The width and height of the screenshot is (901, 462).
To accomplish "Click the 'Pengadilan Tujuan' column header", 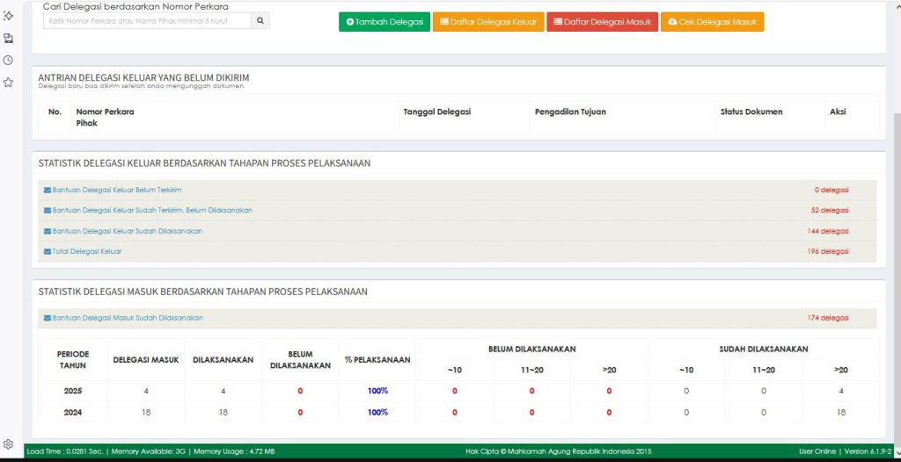I will coord(570,112).
